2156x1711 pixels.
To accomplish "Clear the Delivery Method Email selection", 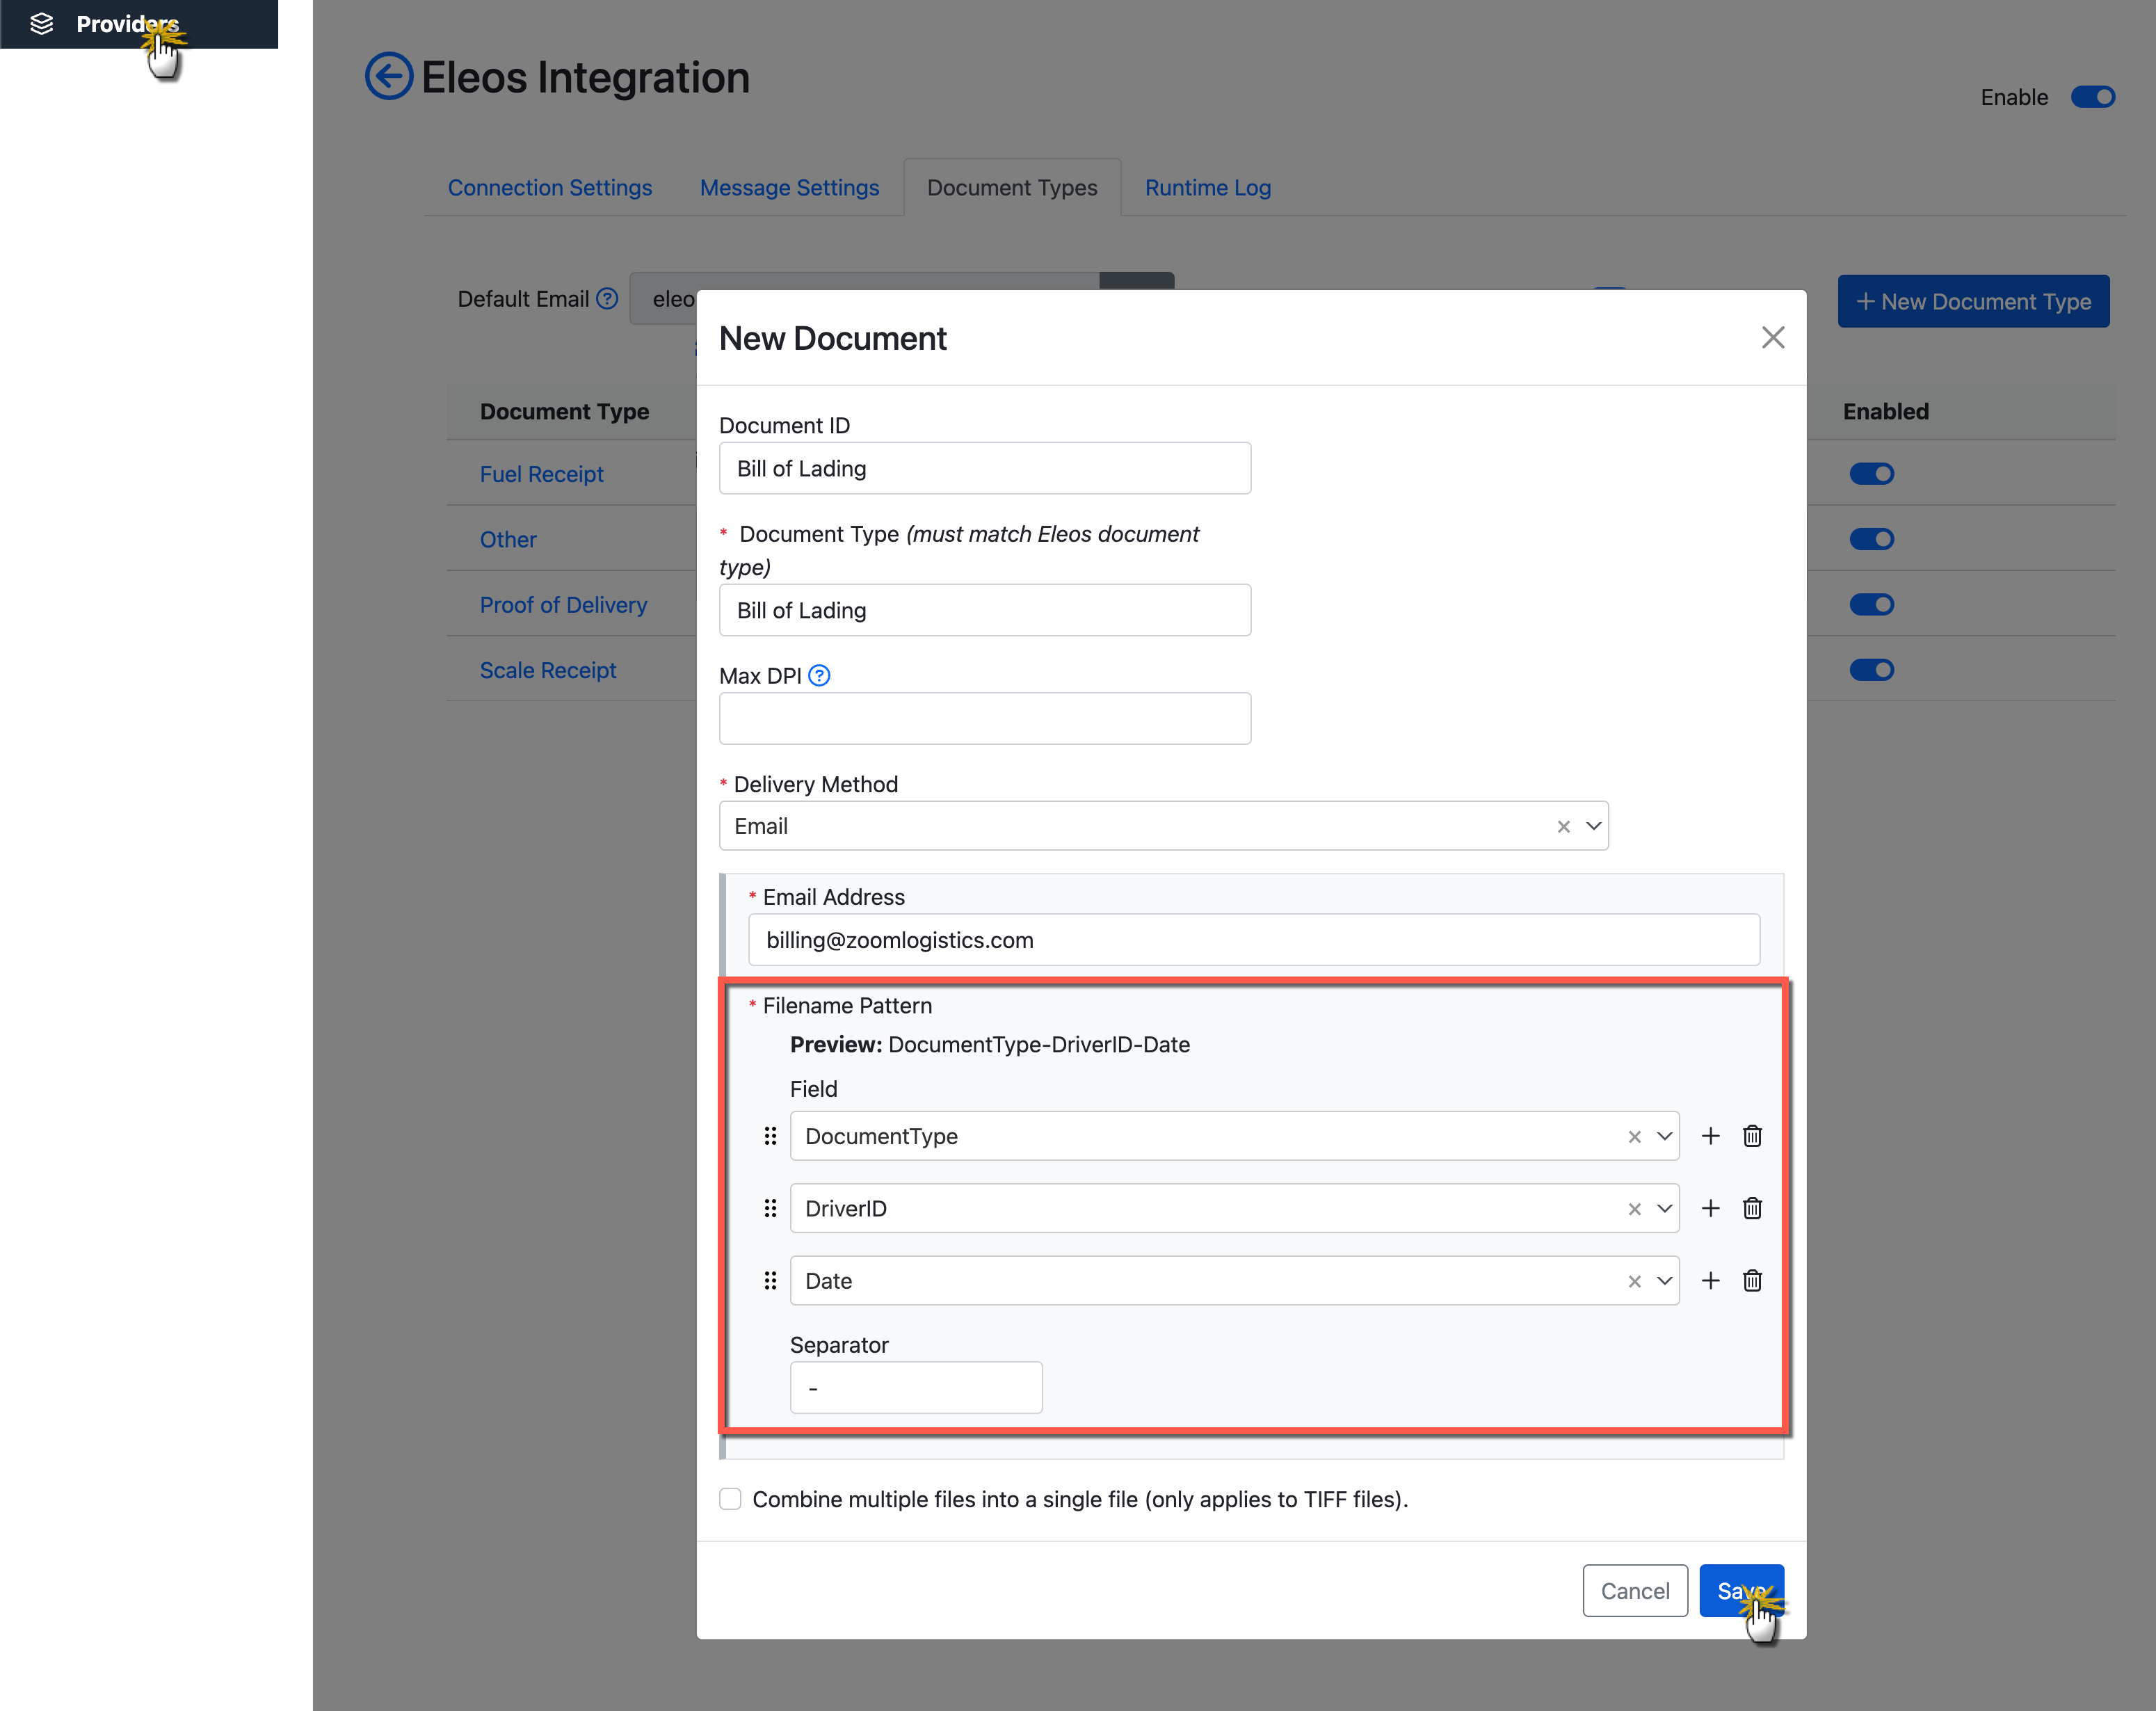I will [x=1563, y=827].
